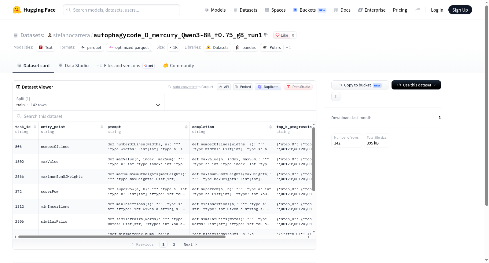Open the API button in Dataset Viewer
Screen dimensions: 489x263
click(x=224, y=87)
